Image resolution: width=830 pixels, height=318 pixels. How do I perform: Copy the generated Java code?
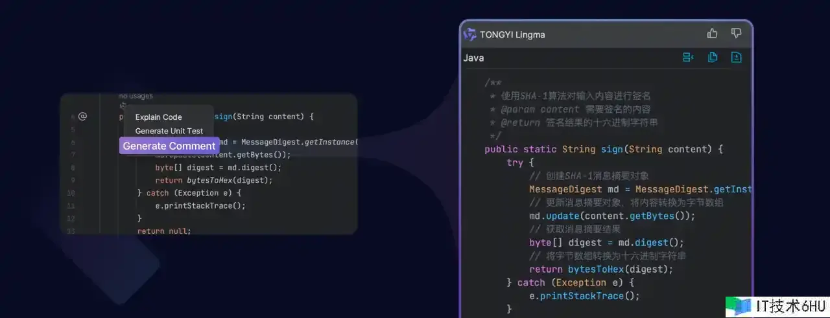(x=712, y=58)
